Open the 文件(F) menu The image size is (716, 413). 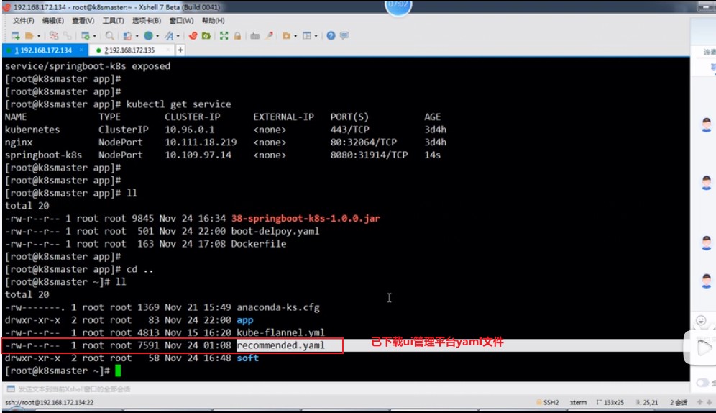click(23, 21)
